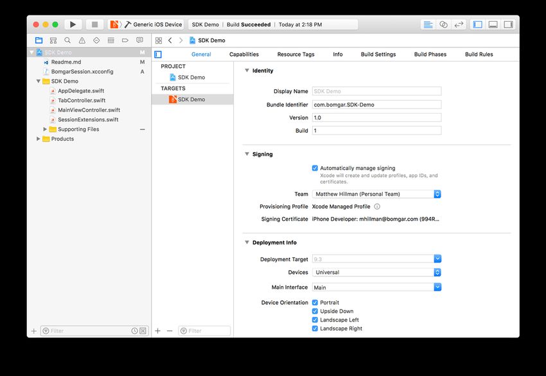Open the Build Rules tab

coord(479,55)
